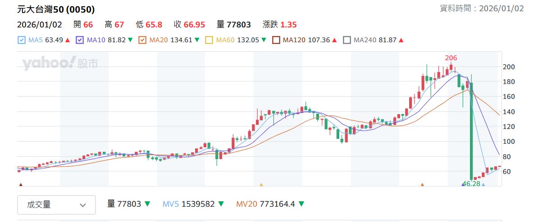The width and height of the screenshot is (538, 222).
Task: Click the MA20 value 134.61
Action: click(181, 40)
